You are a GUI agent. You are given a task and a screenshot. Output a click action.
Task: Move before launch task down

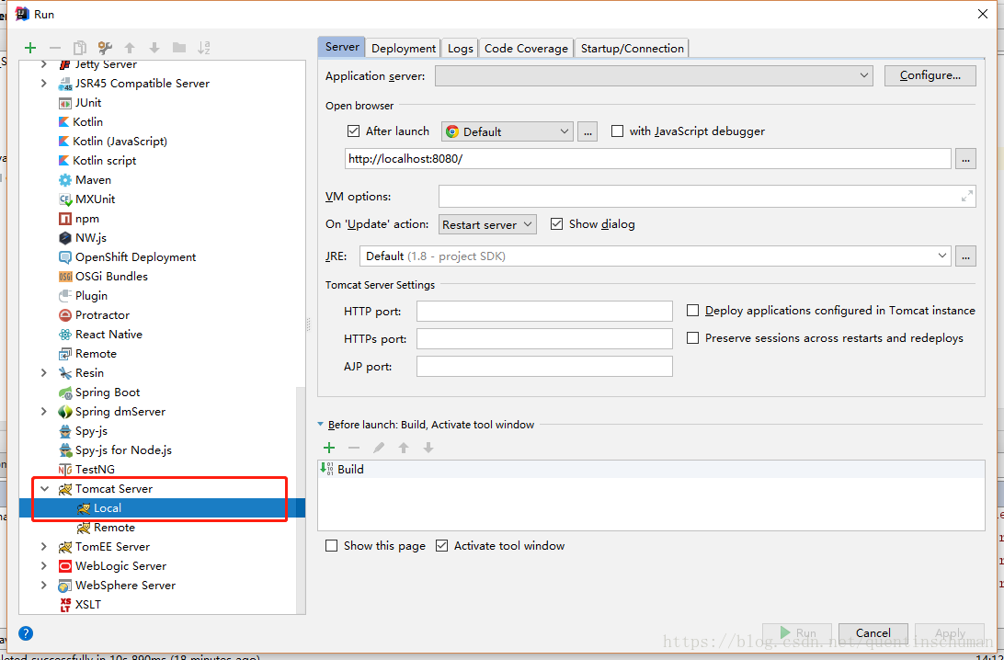428,448
